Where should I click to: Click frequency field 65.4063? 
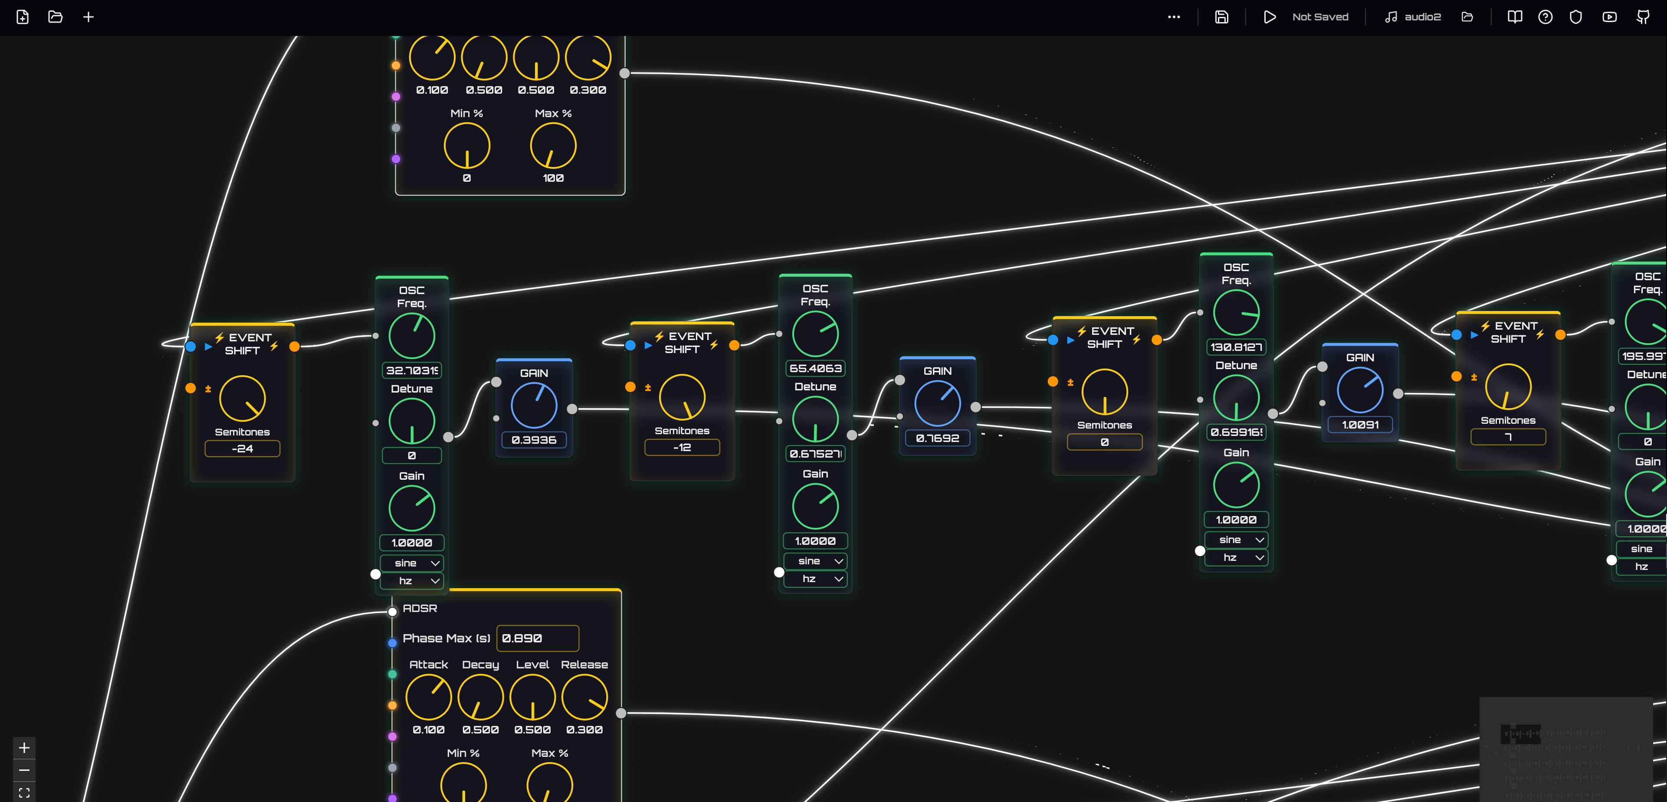coord(815,369)
